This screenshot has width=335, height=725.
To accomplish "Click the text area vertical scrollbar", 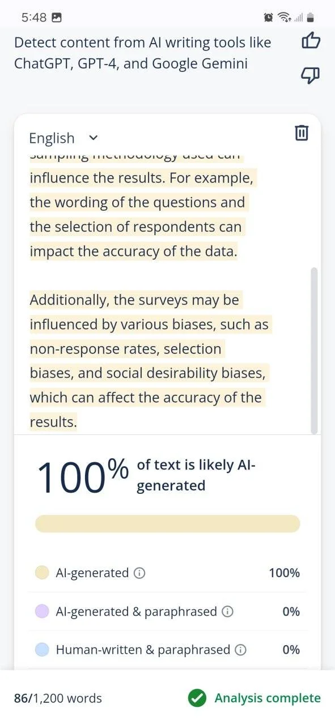I will pyautogui.click(x=314, y=351).
